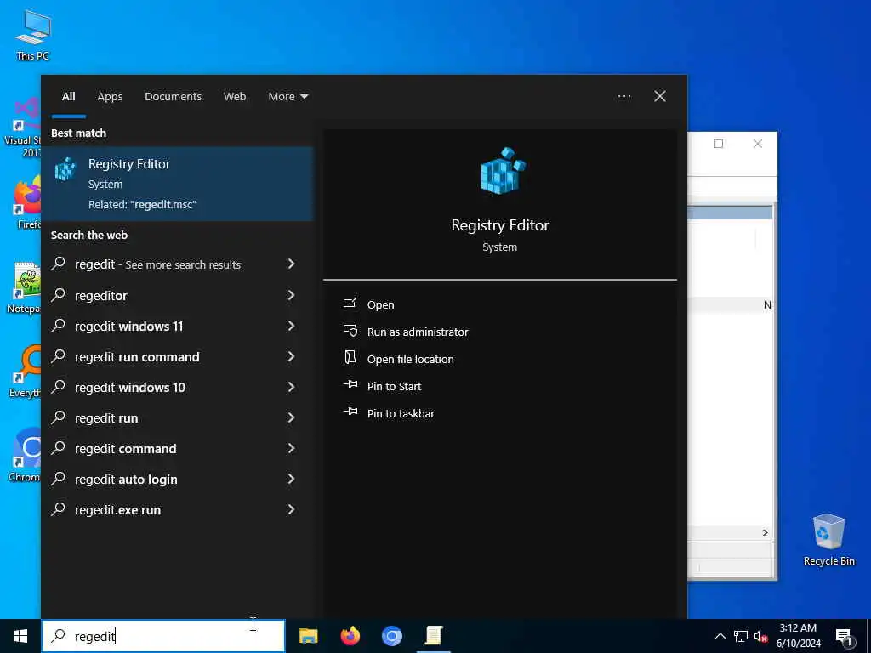Switch to the All tab
This screenshot has height=653, width=871.
point(68,97)
